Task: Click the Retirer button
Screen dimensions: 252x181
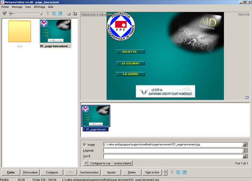Action: click(132, 172)
